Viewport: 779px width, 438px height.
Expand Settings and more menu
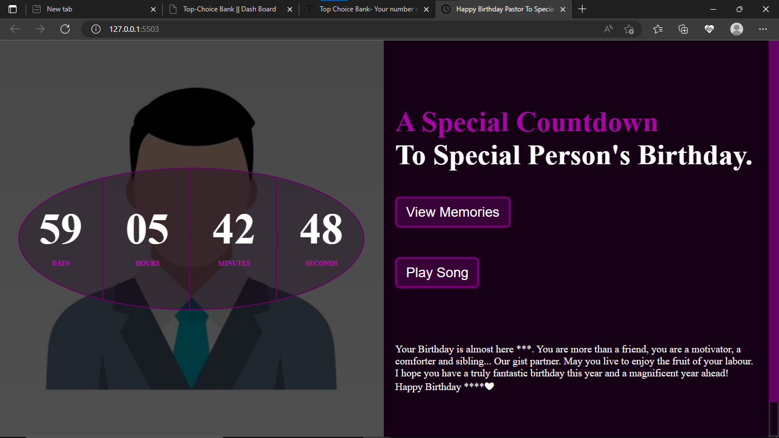763,29
